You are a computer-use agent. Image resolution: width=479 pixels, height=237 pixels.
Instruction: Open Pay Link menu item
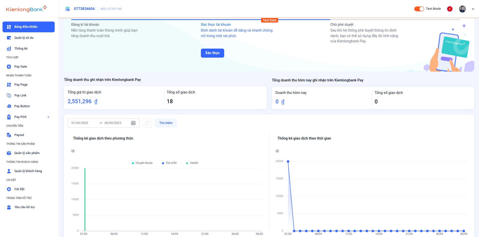[x=29, y=95]
